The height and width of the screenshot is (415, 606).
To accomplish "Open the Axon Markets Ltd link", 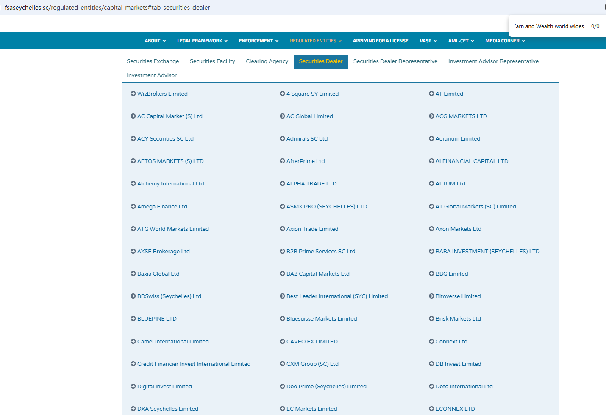I will (x=459, y=229).
